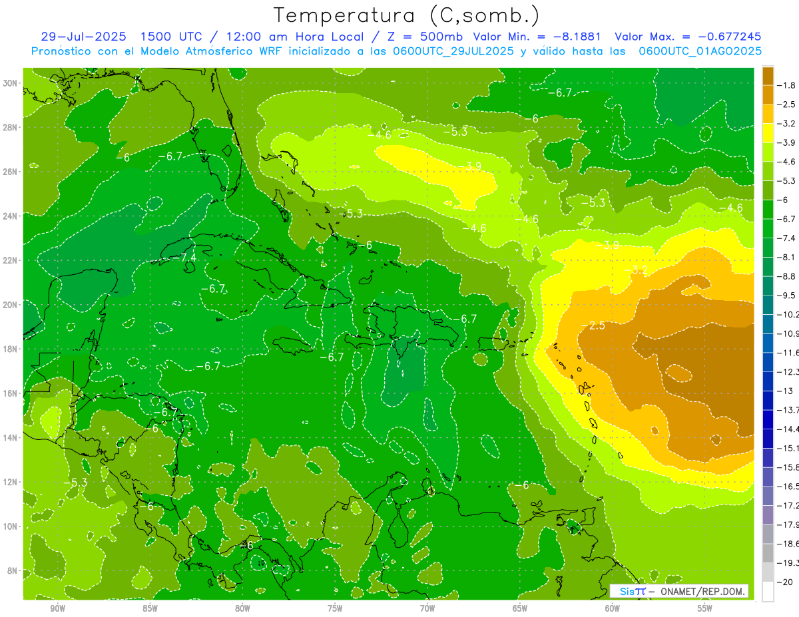Click the 60W longitude axis label

click(x=613, y=609)
